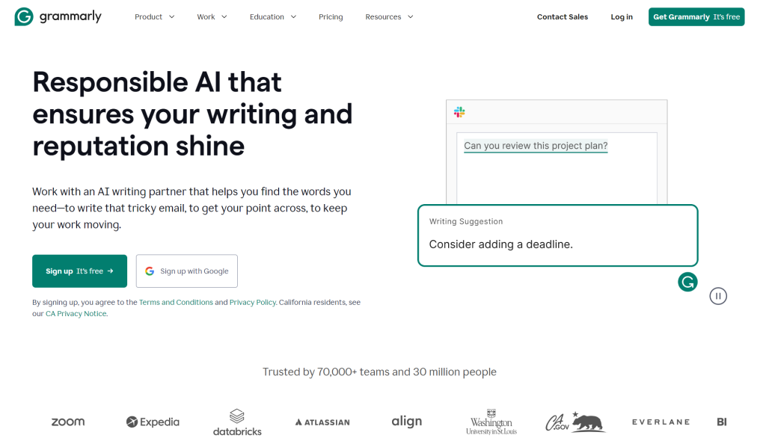
Task: Click the Atlassian logo
Action: [x=322, y=421]
